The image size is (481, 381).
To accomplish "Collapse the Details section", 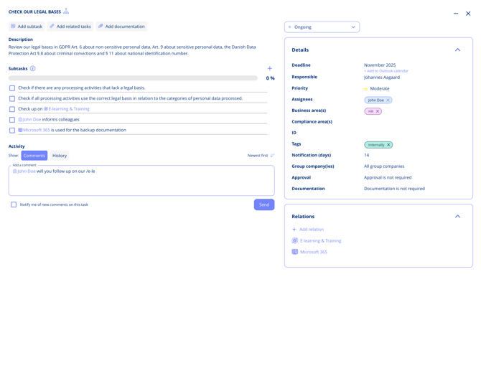I will coord(458,50).
